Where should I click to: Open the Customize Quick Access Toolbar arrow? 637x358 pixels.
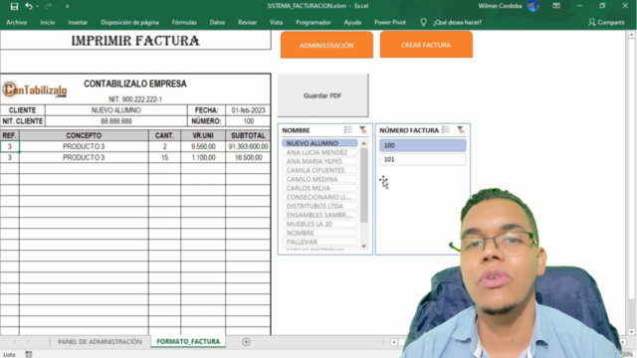67,7
